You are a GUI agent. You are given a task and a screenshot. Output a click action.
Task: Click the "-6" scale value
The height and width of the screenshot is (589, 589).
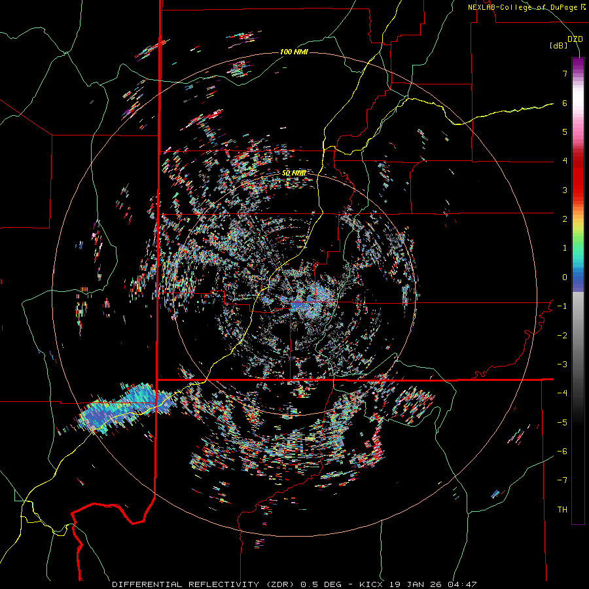coord(562,452)
